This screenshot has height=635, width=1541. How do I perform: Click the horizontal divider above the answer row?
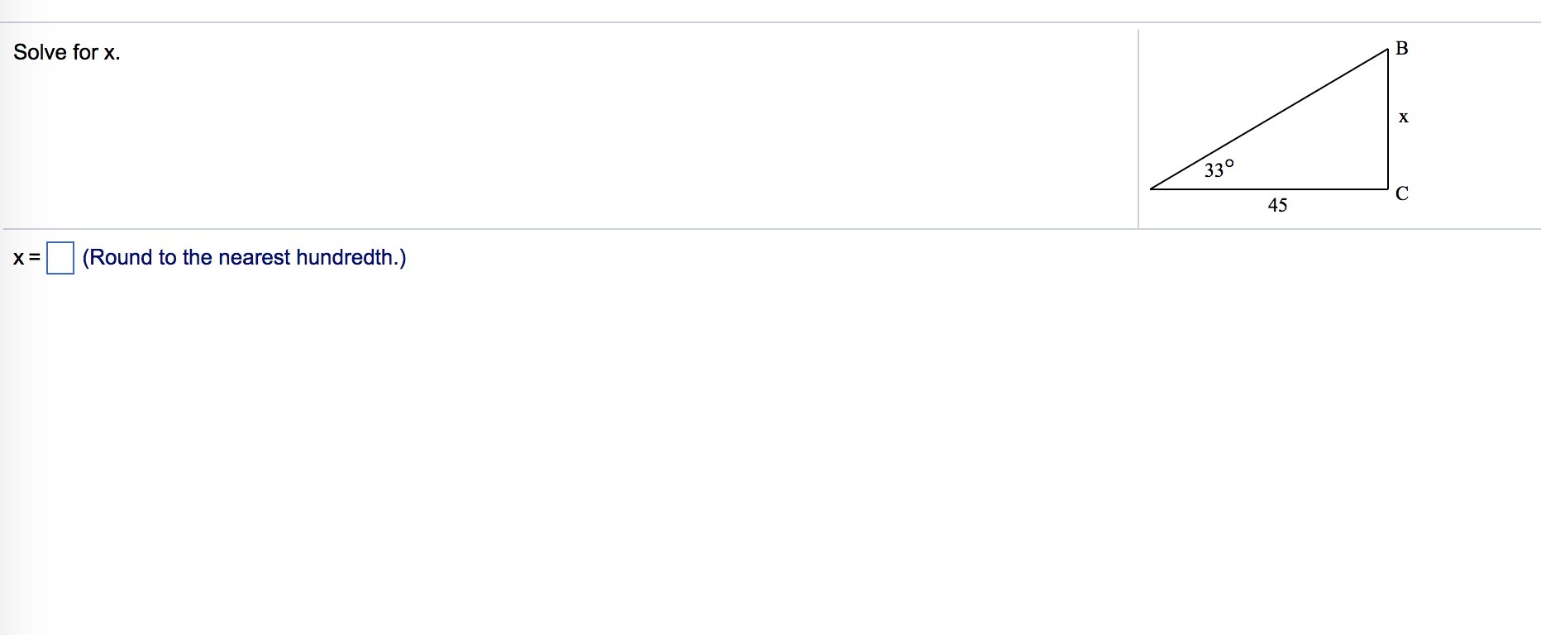(x=570, y=229)
